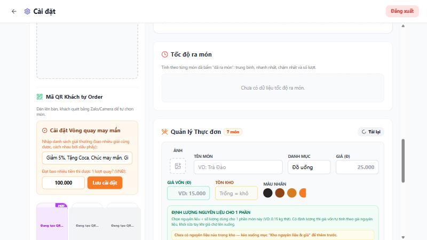Edit the prize list field with Giảm 5%
This screenshot has height=240, width=427.
click(x=87, y=158)
